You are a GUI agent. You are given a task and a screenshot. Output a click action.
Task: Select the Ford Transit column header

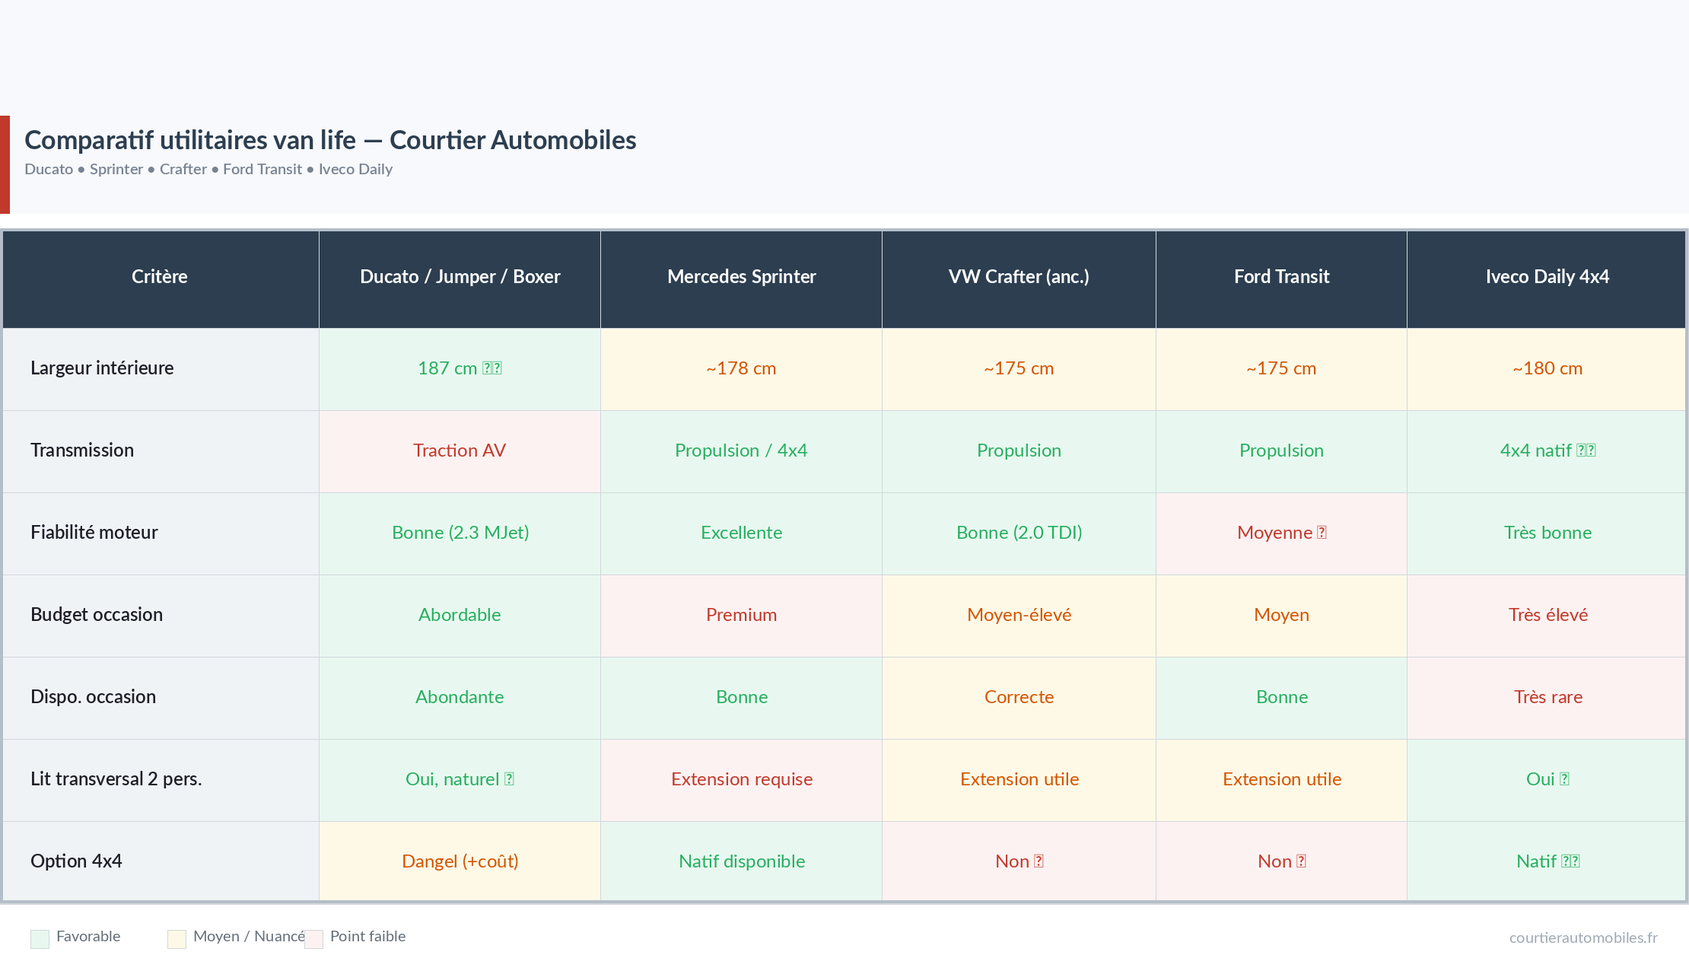tap(1281, 277)
